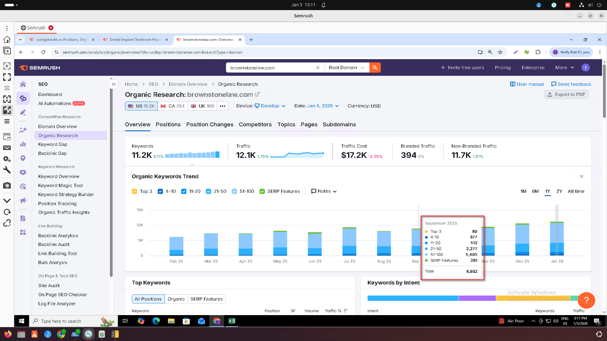Click the blue Informational segment in intent bar
The width and height of the screenshot is (607, 341).
click(413, 298)
